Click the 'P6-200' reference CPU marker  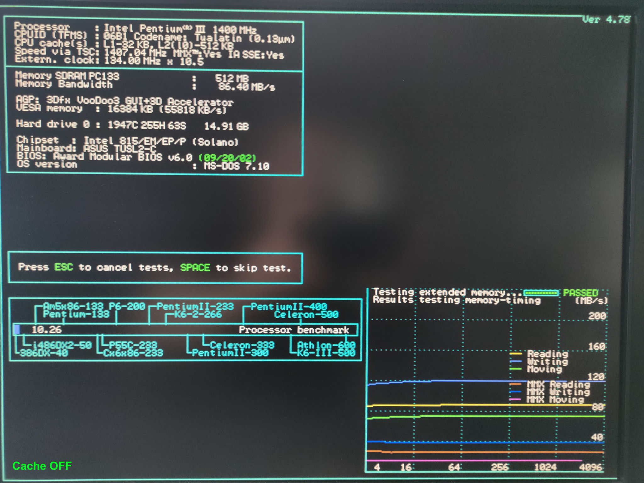coord(127,306)
